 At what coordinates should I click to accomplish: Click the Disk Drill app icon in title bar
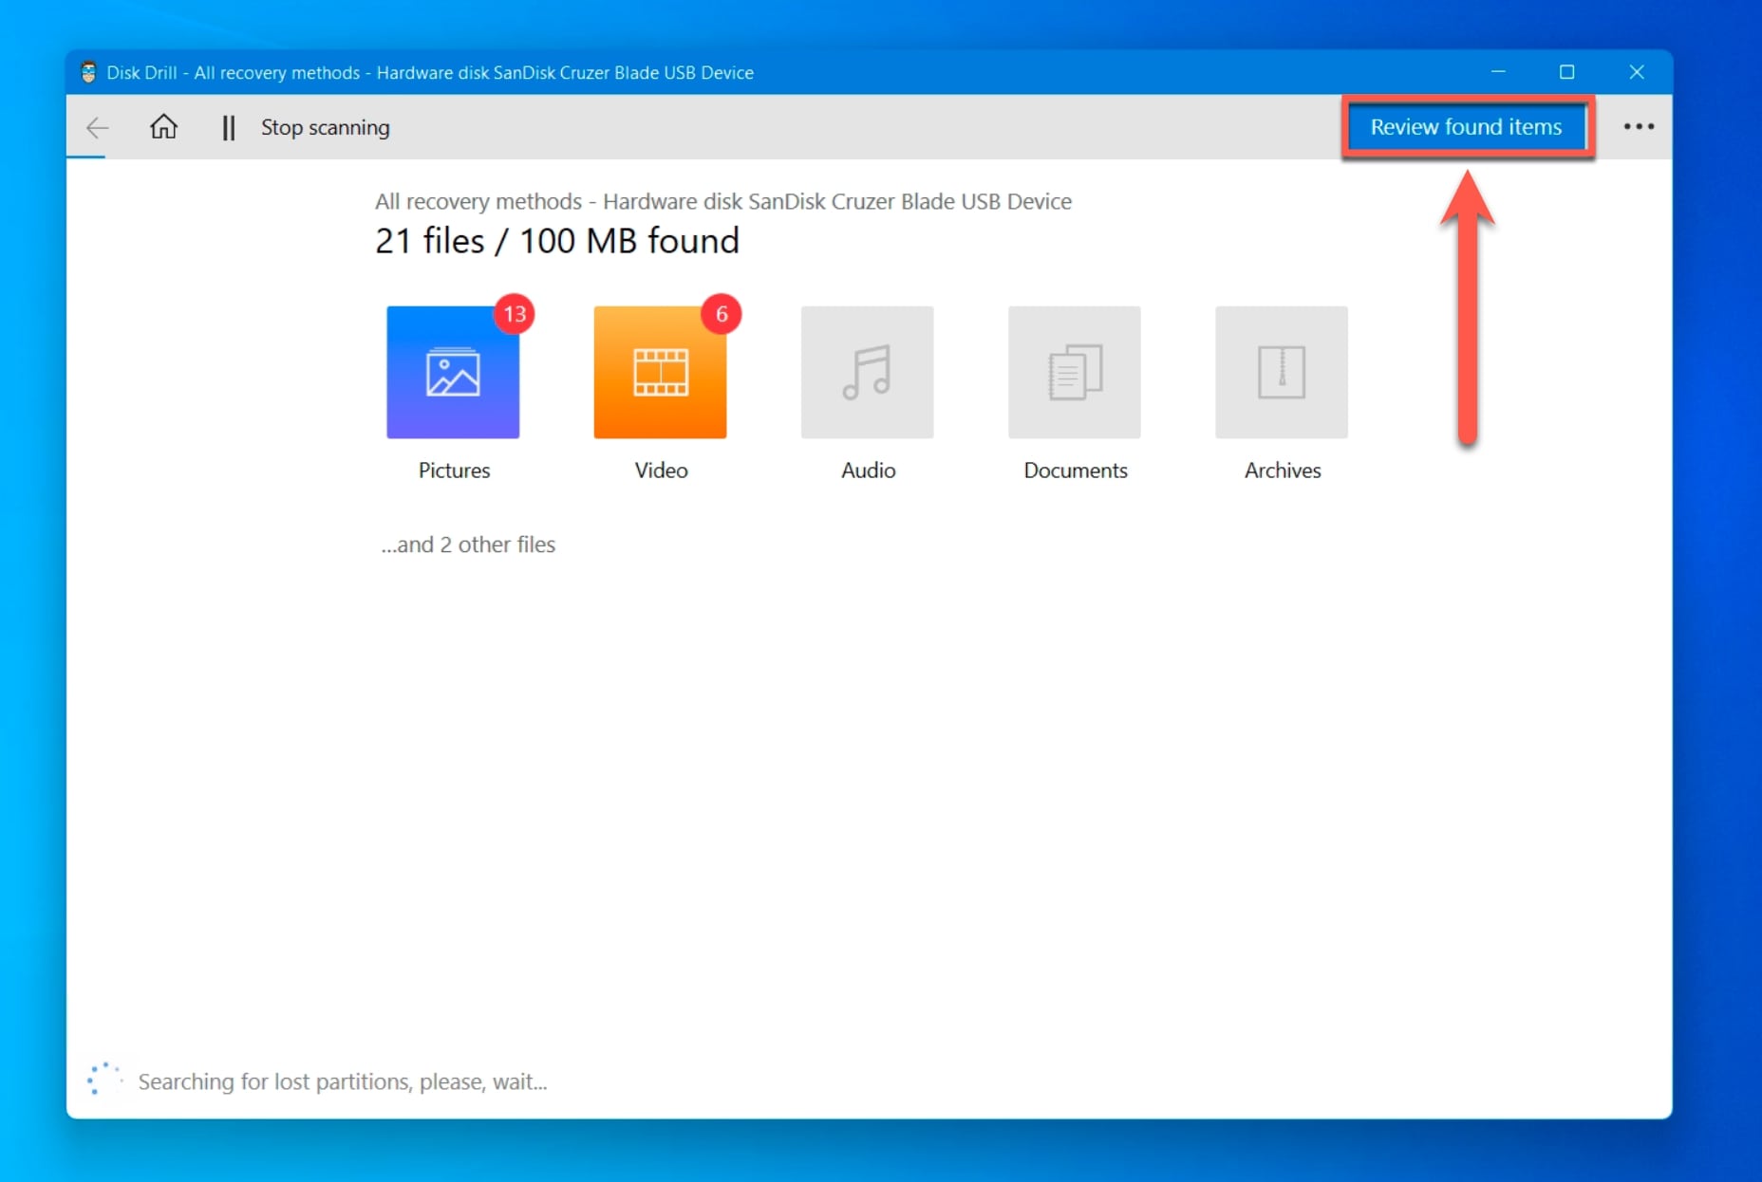pyautogui.click(x=88, y=72)
